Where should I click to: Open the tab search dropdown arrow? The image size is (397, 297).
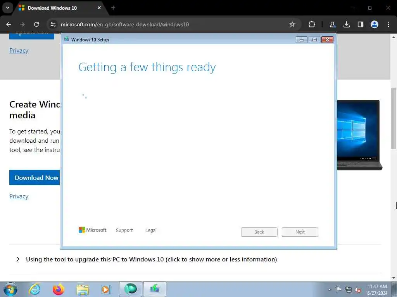pyautogui.click(x=8, y=8)
